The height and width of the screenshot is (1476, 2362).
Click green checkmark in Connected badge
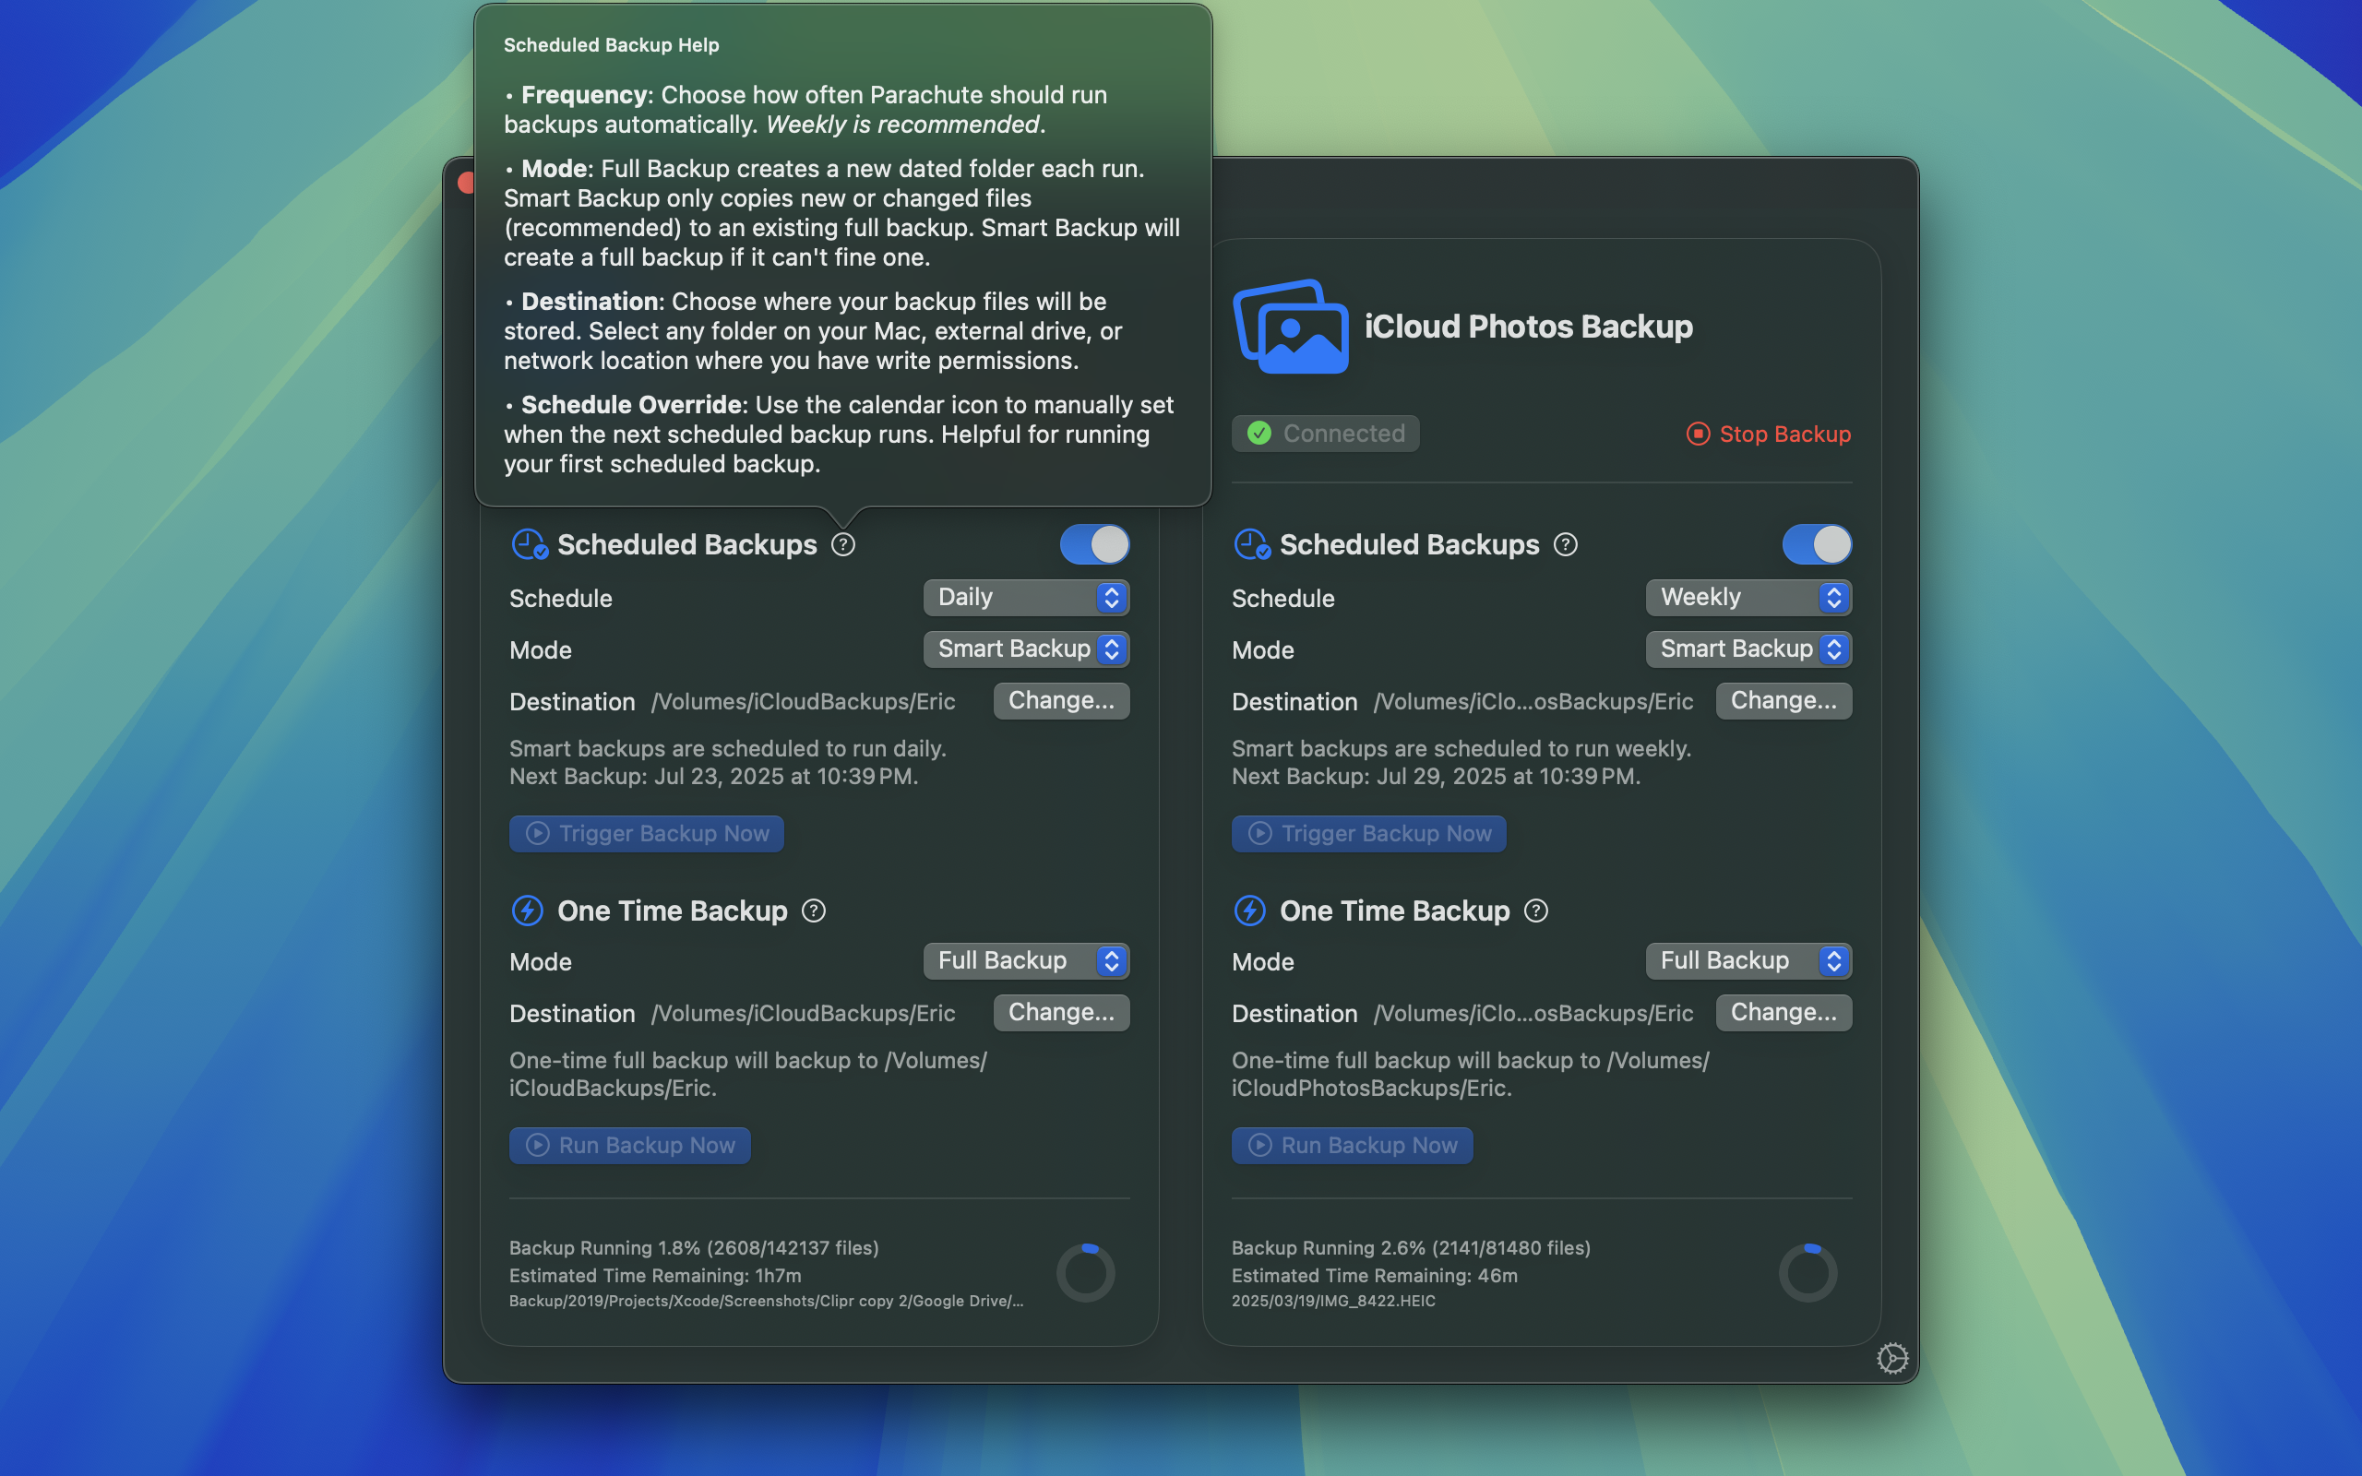[1259, 434]
